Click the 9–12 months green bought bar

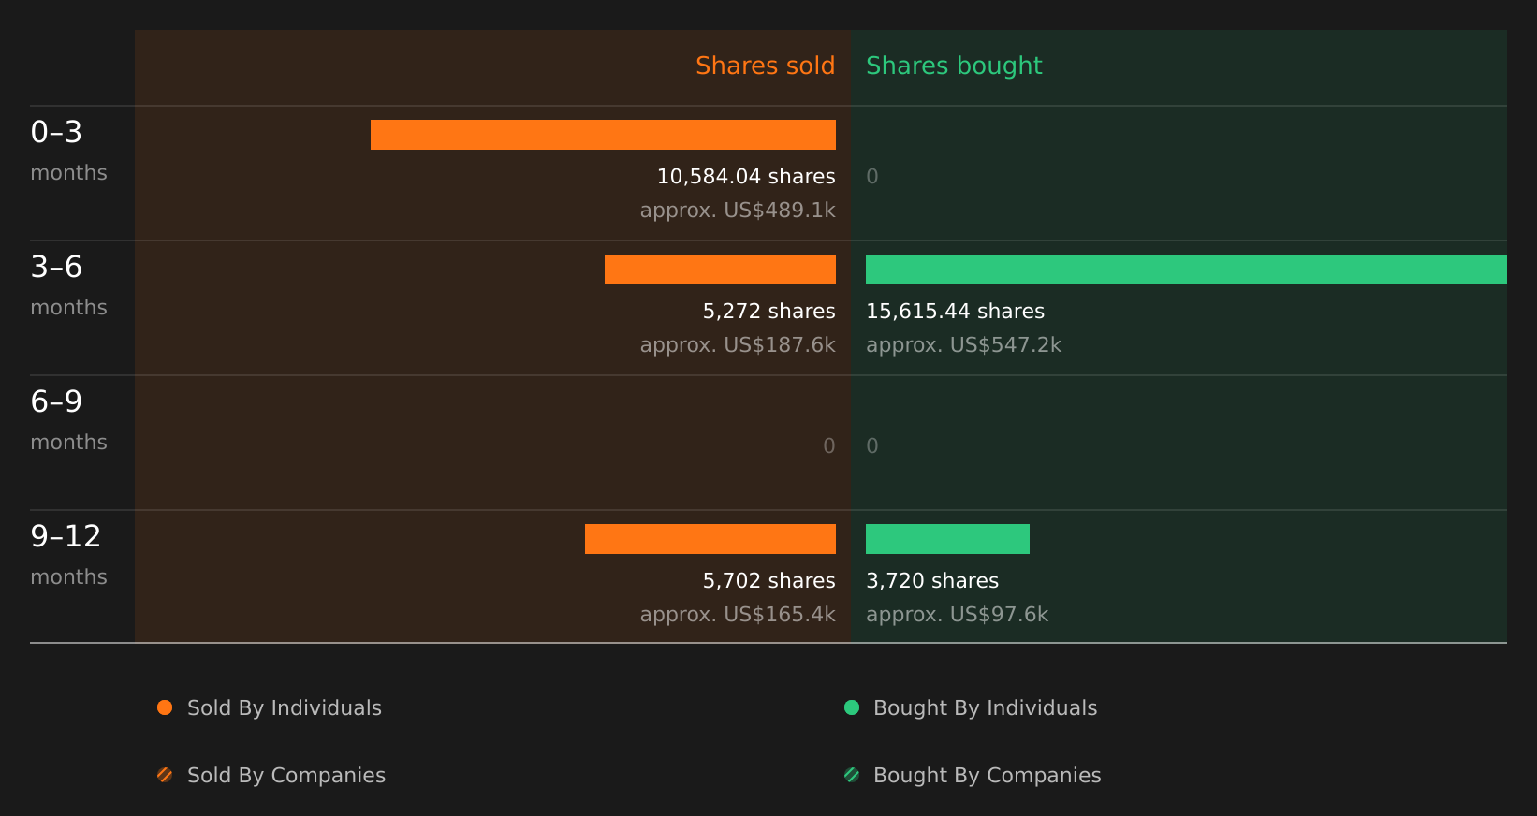[x=947, y=539]
